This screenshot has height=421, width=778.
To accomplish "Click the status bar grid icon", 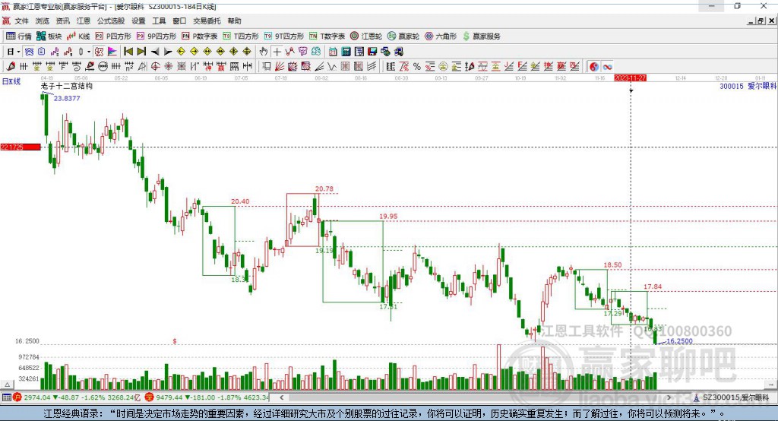I will 6,397.
